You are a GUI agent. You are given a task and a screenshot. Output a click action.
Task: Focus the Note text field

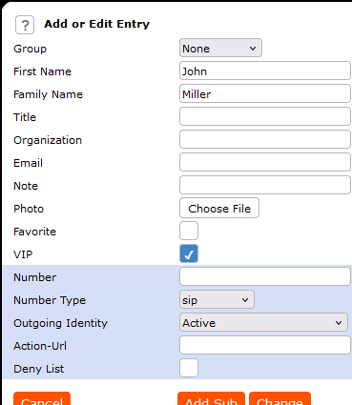[x=265, y=185]
